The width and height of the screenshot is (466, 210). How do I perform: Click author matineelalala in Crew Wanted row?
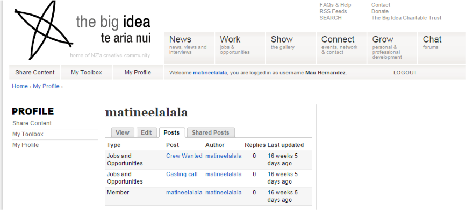click(x=224, y=156)
